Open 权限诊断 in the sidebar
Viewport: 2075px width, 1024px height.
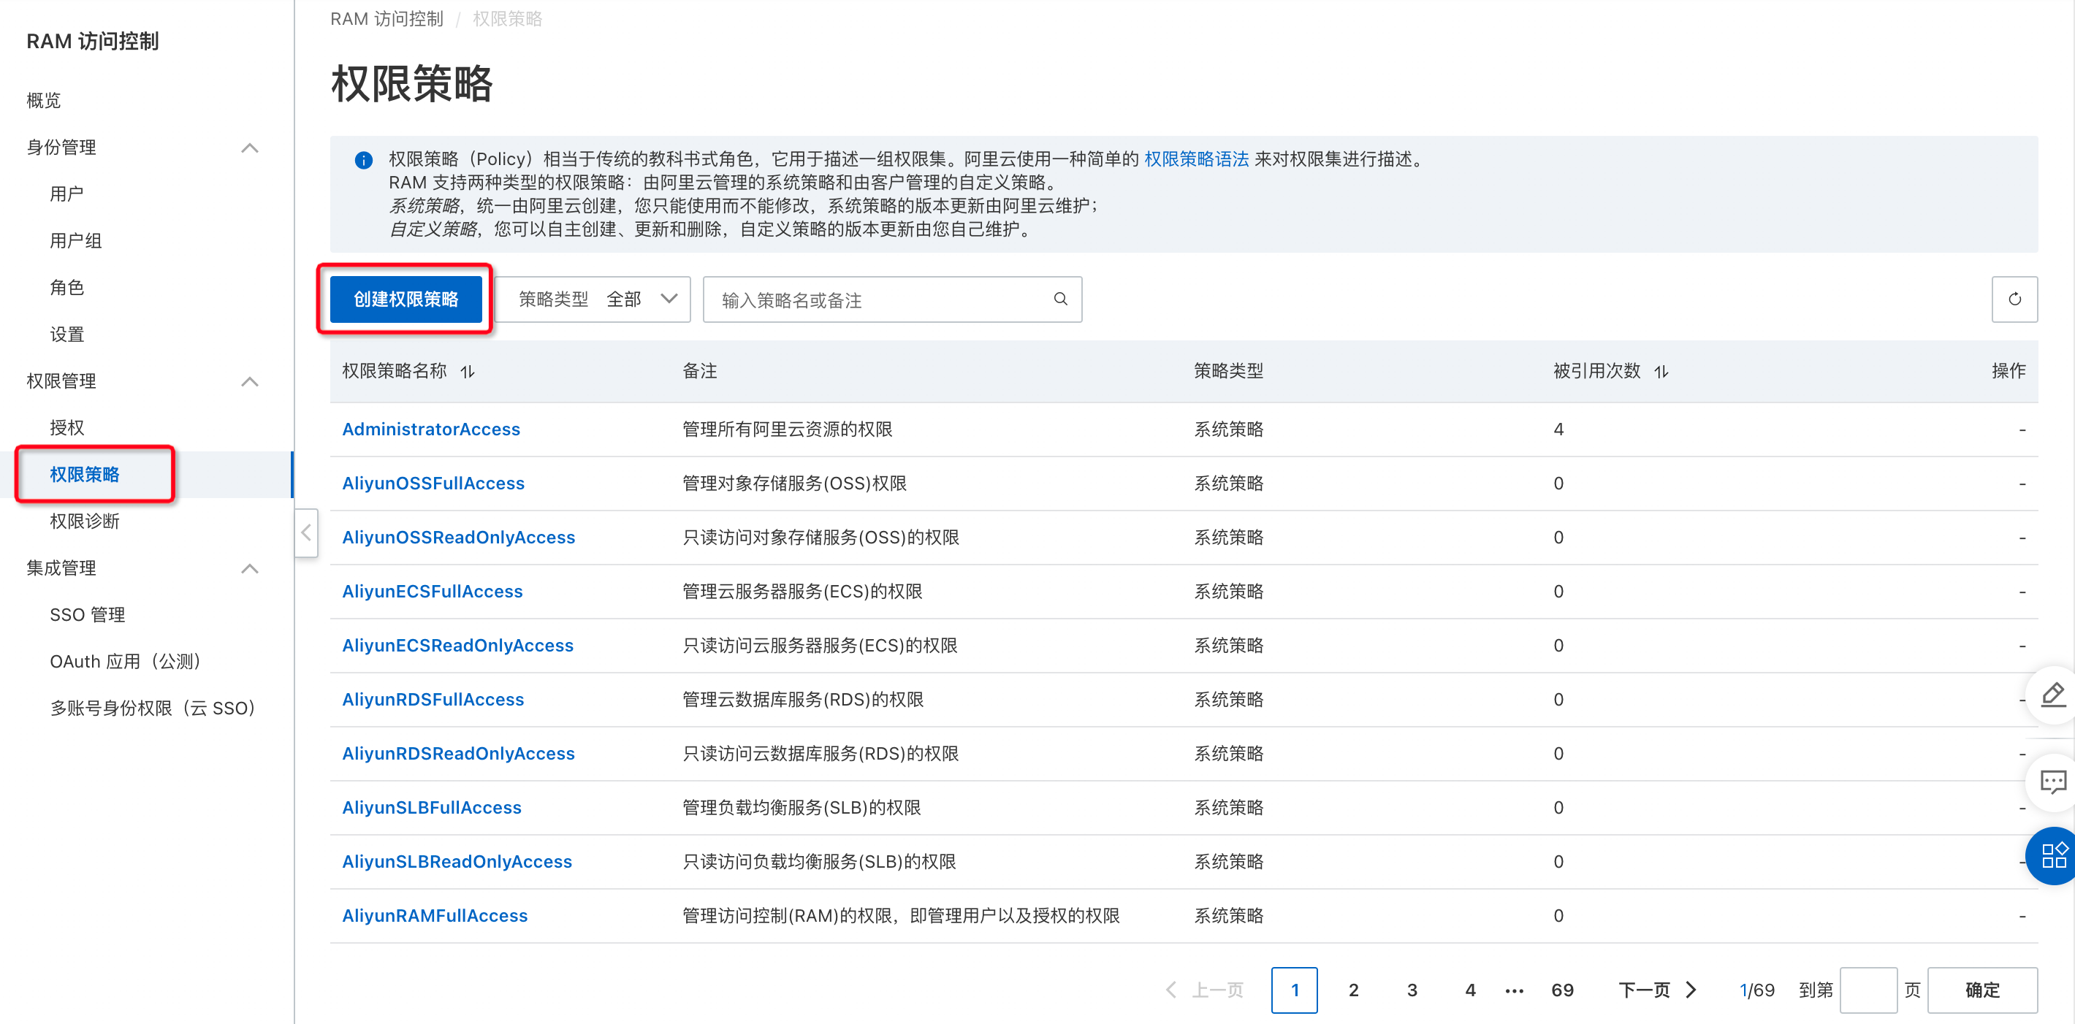pyautogui.click(x=85, y=521)
